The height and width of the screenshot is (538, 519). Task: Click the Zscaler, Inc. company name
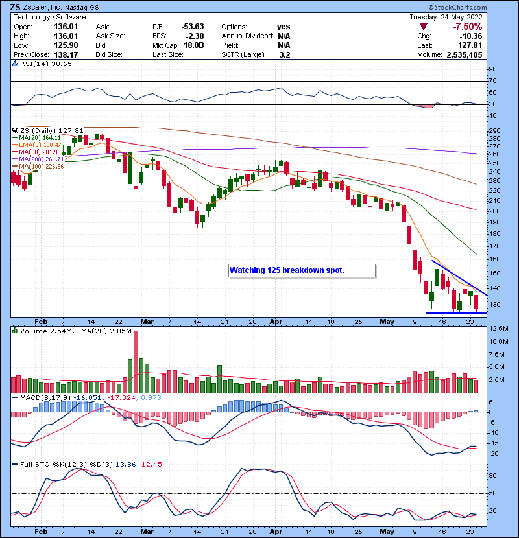coord(42,8)
